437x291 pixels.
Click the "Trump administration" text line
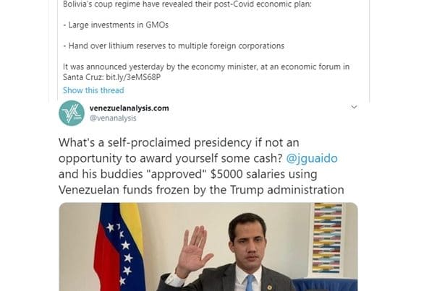(201, 190)
